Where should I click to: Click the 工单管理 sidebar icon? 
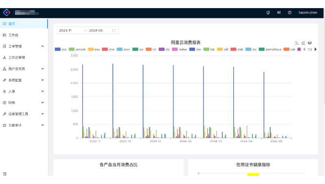coord(4,46)
